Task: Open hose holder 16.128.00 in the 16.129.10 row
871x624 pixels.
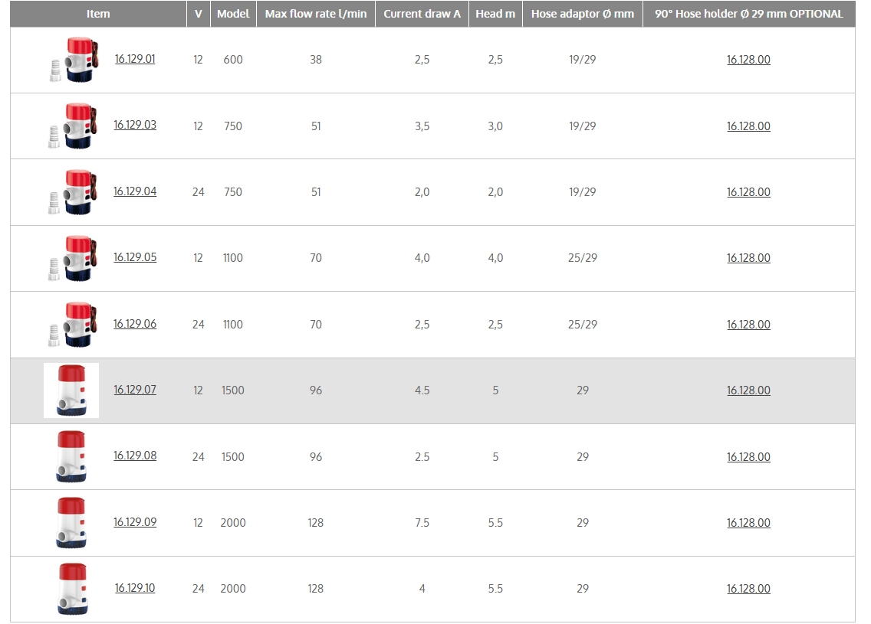Action: pyautogui.click(x=748, y=589)
